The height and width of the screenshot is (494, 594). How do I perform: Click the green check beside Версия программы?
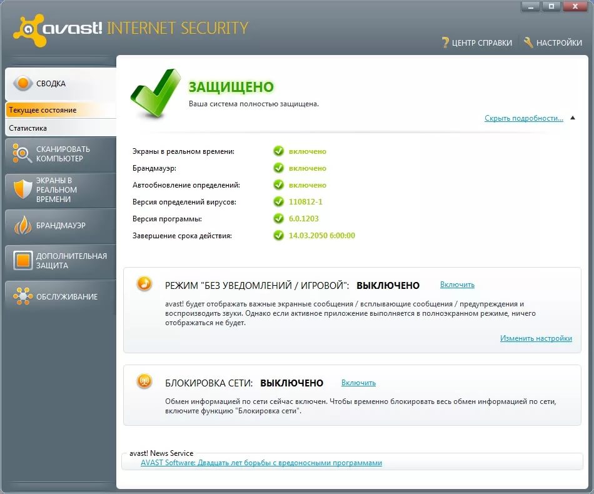pos(278,219)
